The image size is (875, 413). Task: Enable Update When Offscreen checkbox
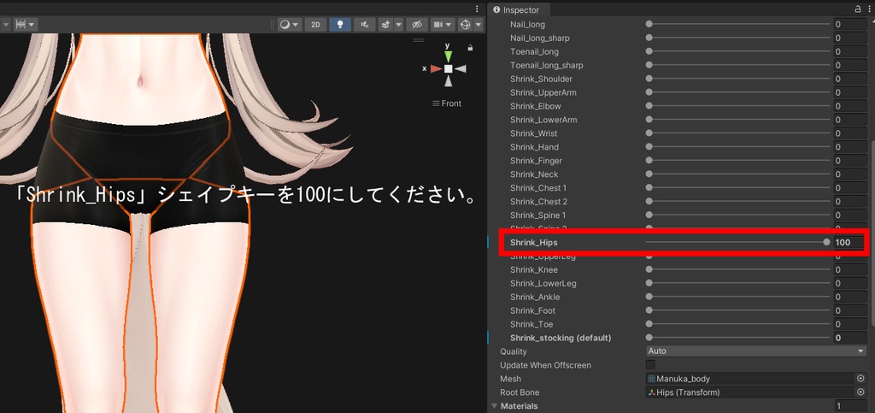[650, 365]
